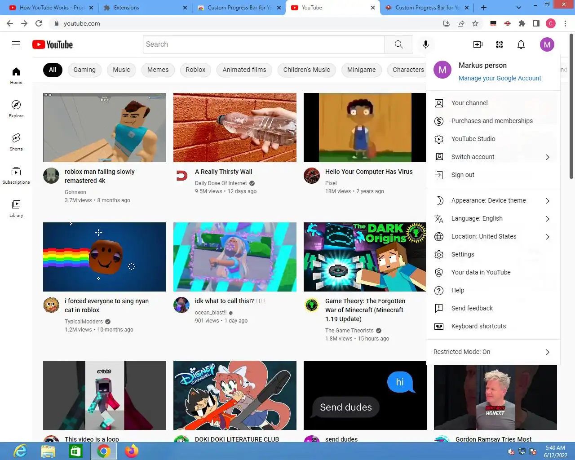Open Chrome side panel icon
The width and height of the screenshot is (575, 460).
click(x=536, y=23)
